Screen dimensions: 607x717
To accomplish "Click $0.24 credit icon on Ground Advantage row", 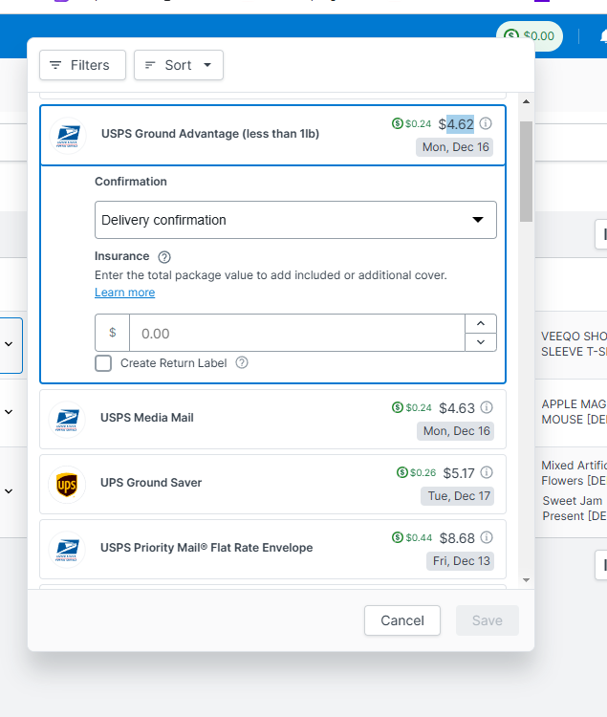I will (x=398, y=123).
